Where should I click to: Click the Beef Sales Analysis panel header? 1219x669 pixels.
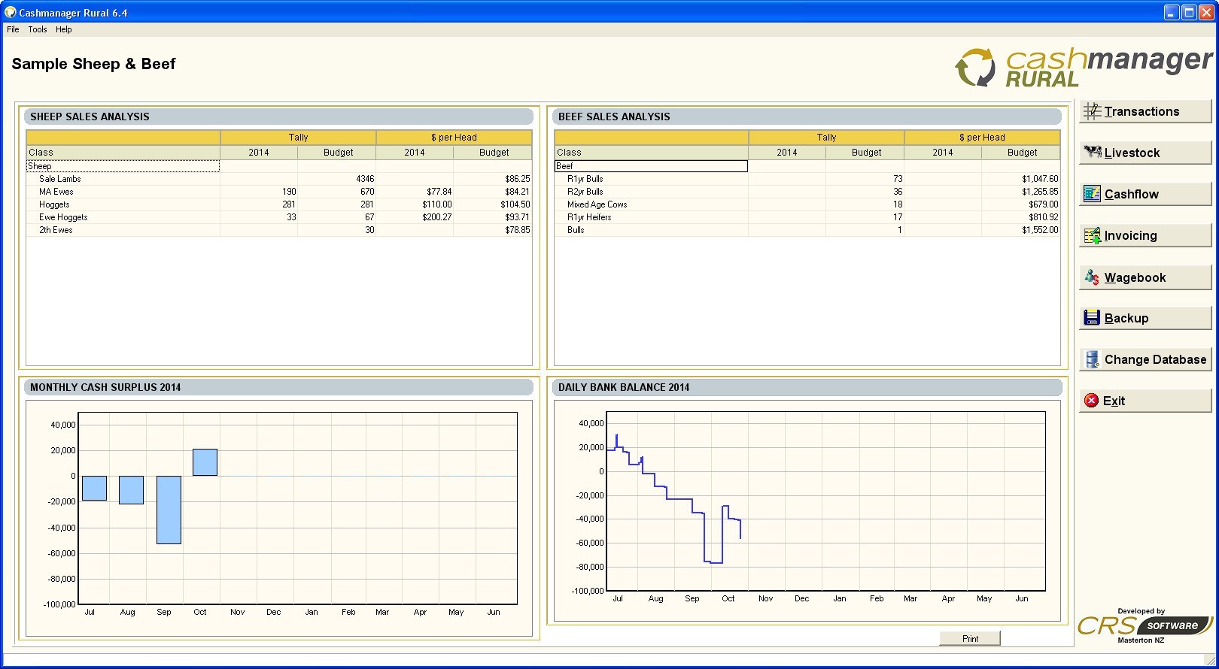[807, 117]
